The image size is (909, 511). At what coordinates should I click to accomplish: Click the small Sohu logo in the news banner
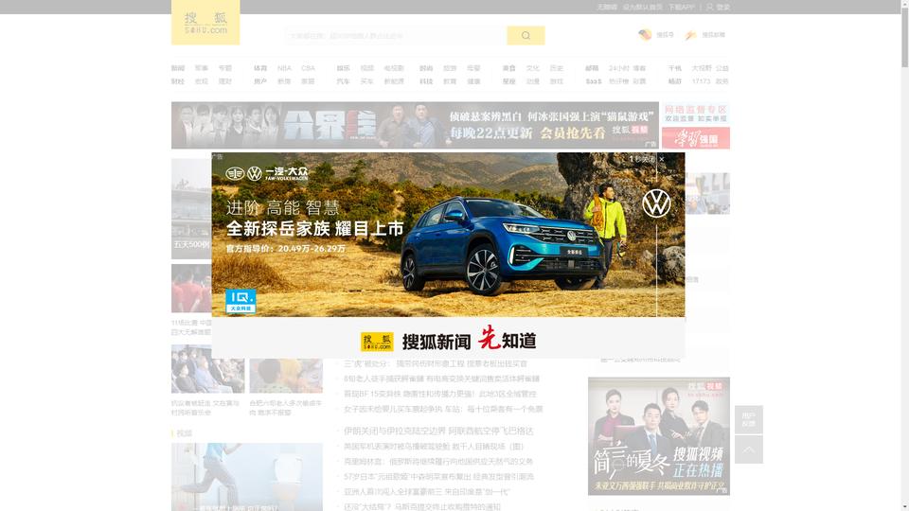[377, 342]
